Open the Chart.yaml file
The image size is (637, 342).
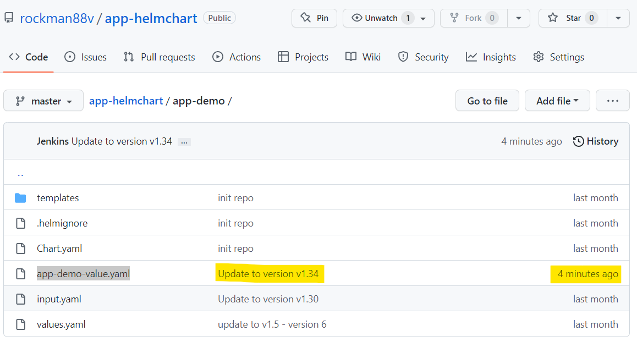(59, 248)
